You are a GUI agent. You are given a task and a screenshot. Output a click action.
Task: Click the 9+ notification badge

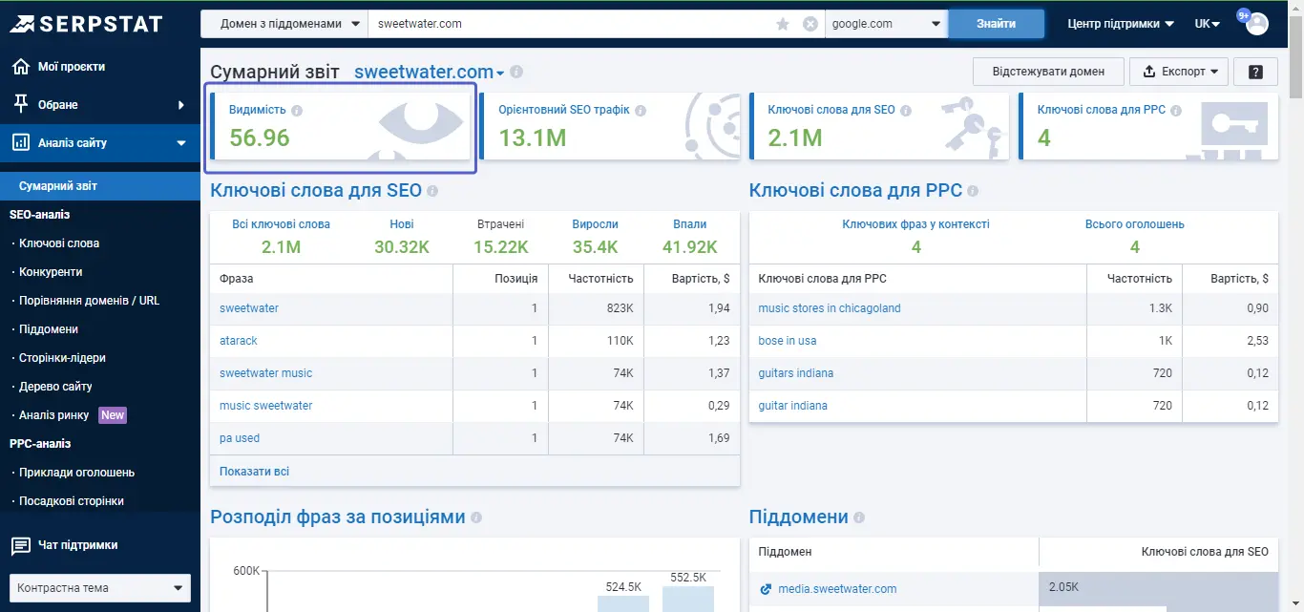tap(1244, 15)
